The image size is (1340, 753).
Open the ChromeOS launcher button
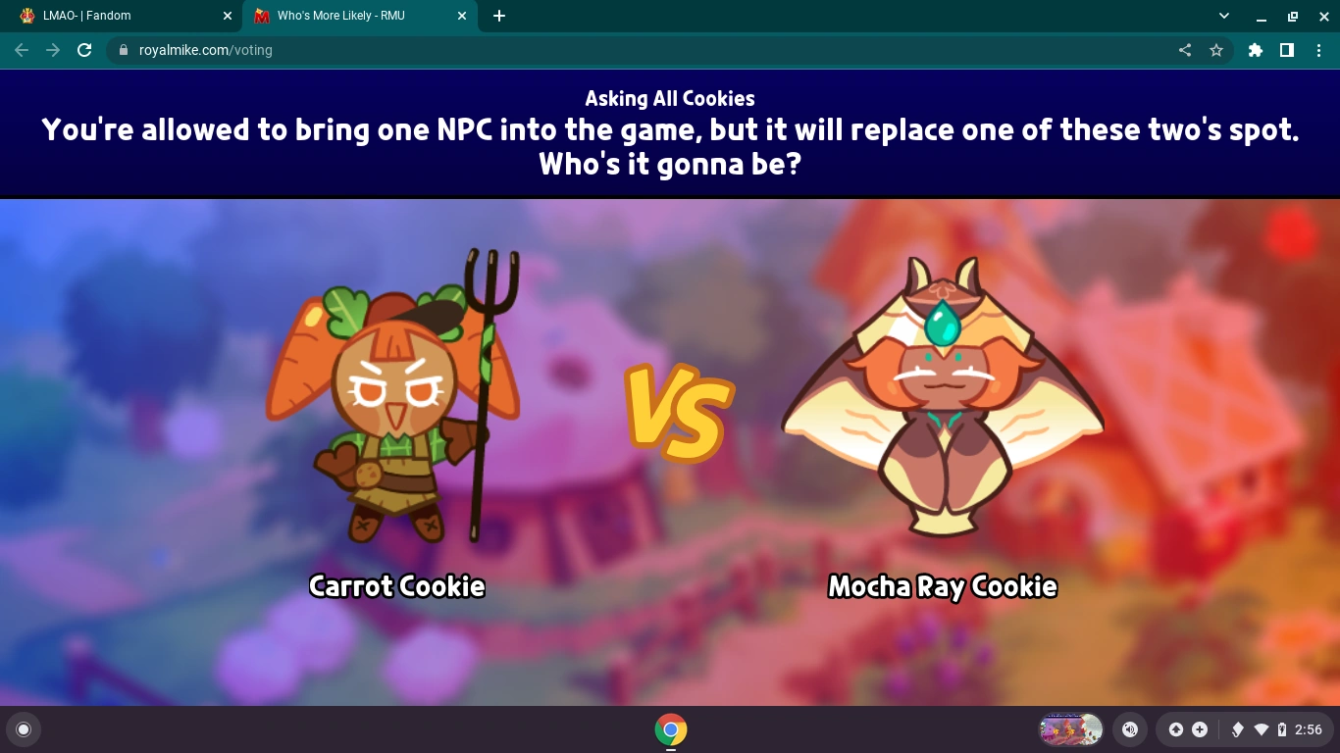(24, 729)
